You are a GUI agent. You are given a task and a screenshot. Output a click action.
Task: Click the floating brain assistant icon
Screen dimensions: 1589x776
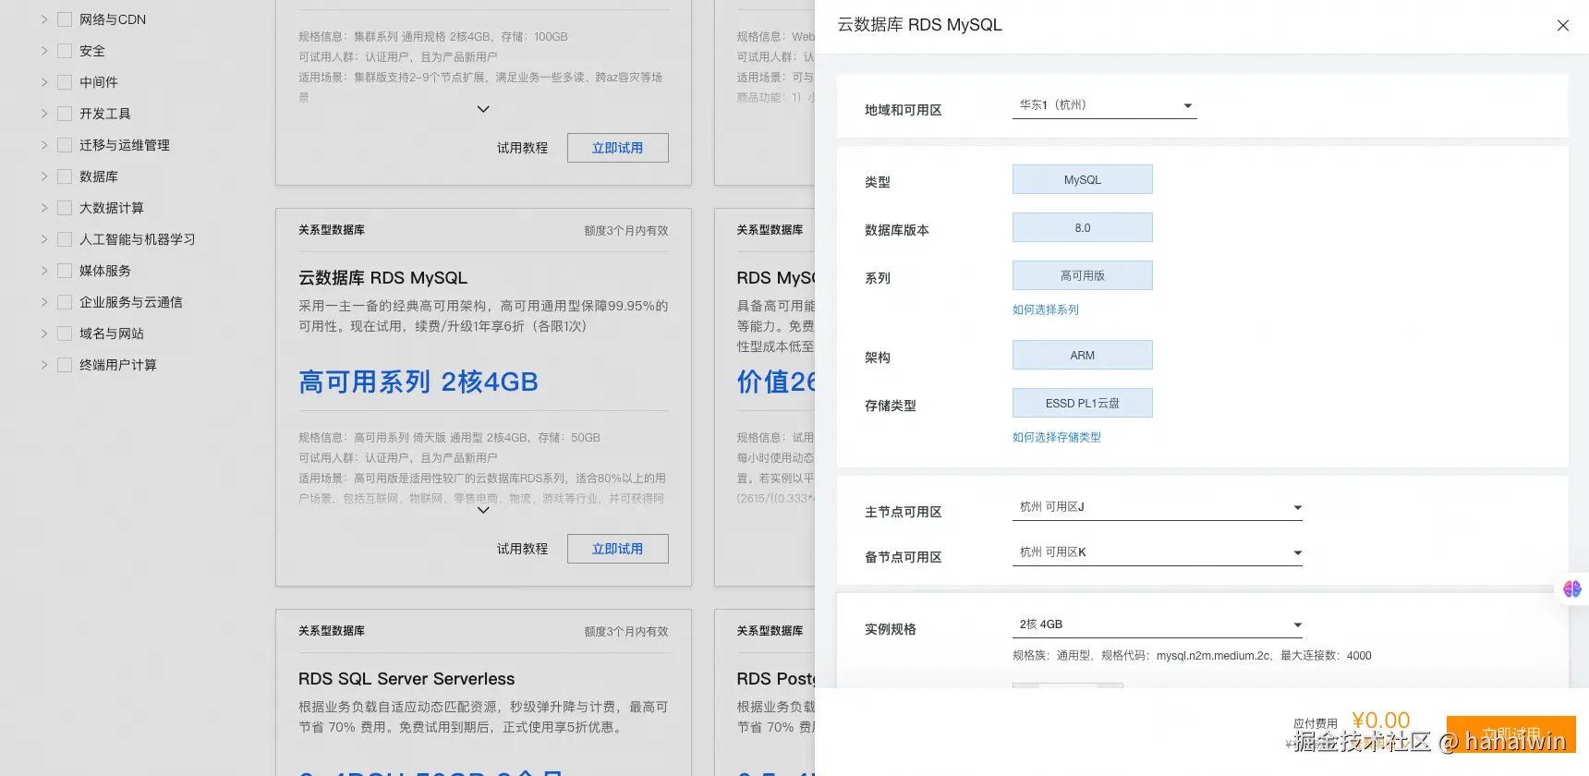click(1571, 588)
